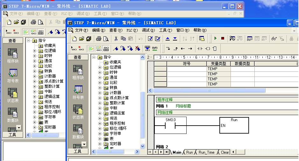
Task: Draw a line-down branch with down-turn arrow
Action: point(168,49)
